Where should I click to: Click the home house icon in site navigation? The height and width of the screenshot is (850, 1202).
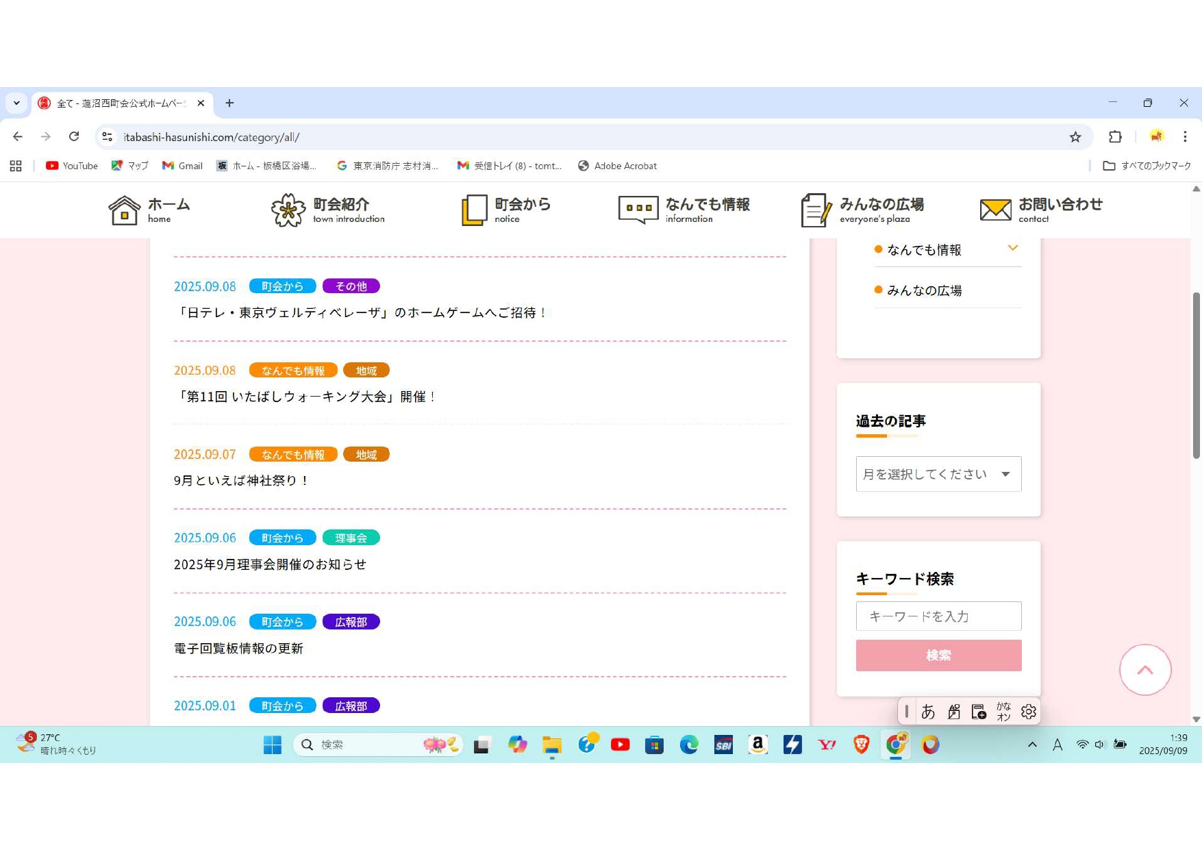tap(124, 210)
